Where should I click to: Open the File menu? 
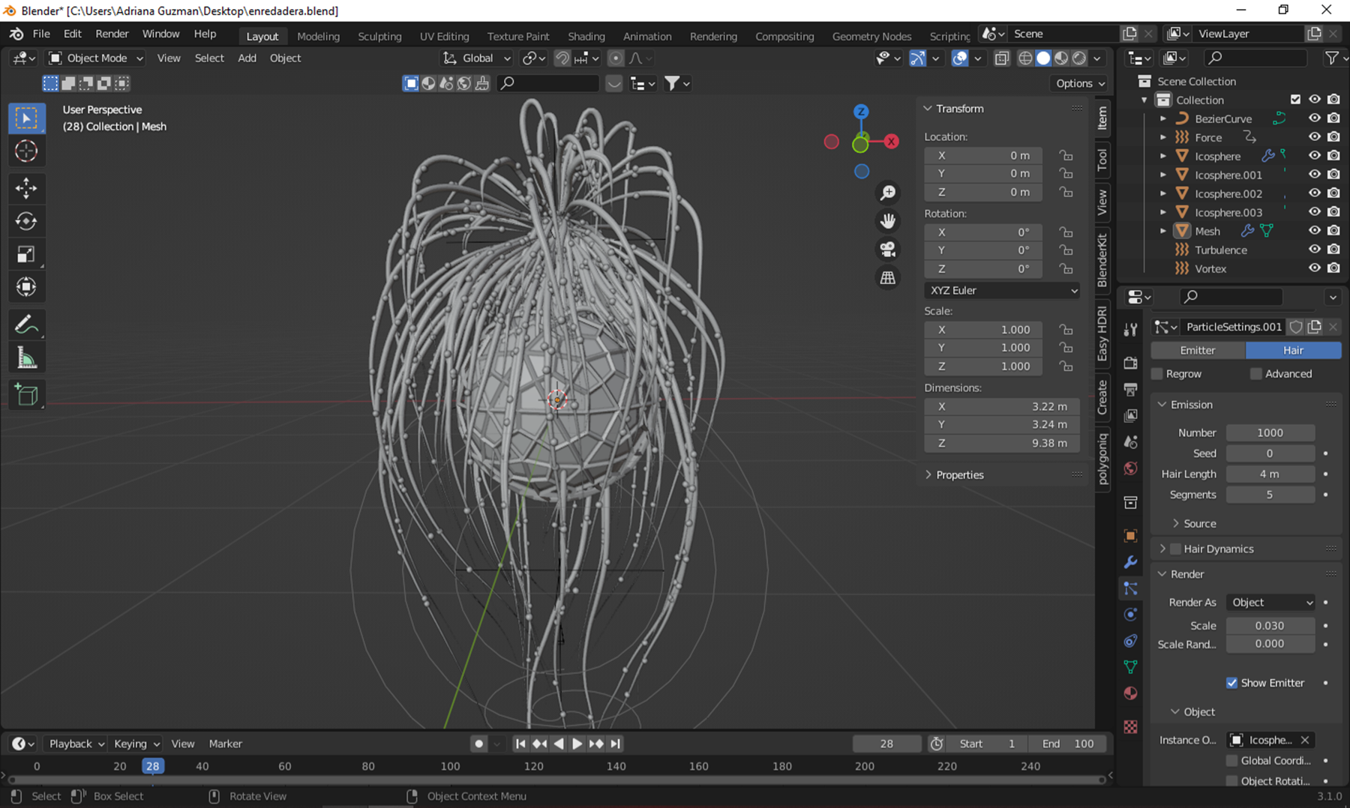click(x=41, y=34)
